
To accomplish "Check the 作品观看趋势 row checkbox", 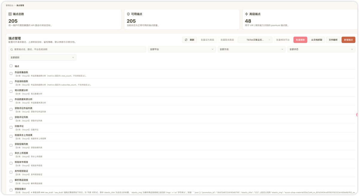I will click(11, 73).
